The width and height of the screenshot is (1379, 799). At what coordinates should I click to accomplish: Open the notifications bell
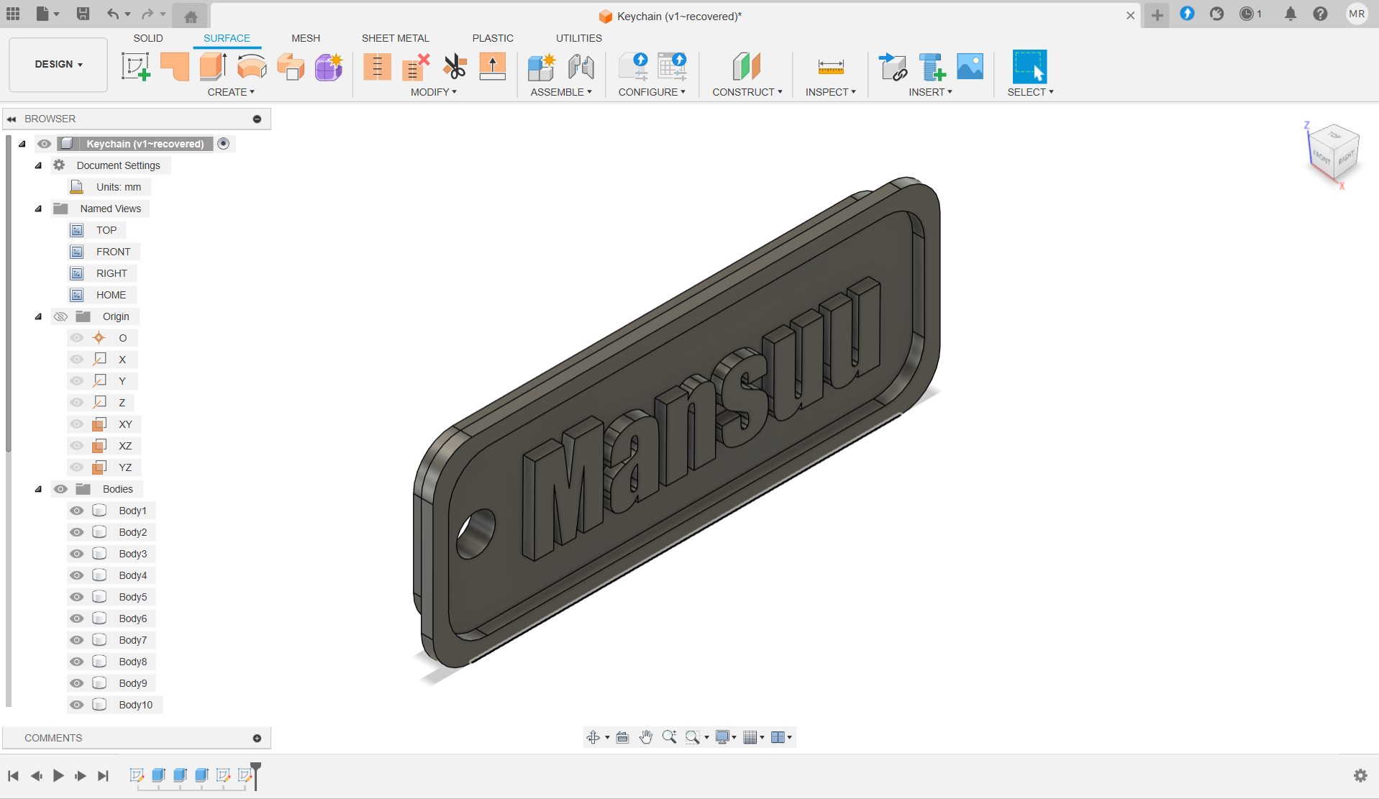pos(1291,14)
